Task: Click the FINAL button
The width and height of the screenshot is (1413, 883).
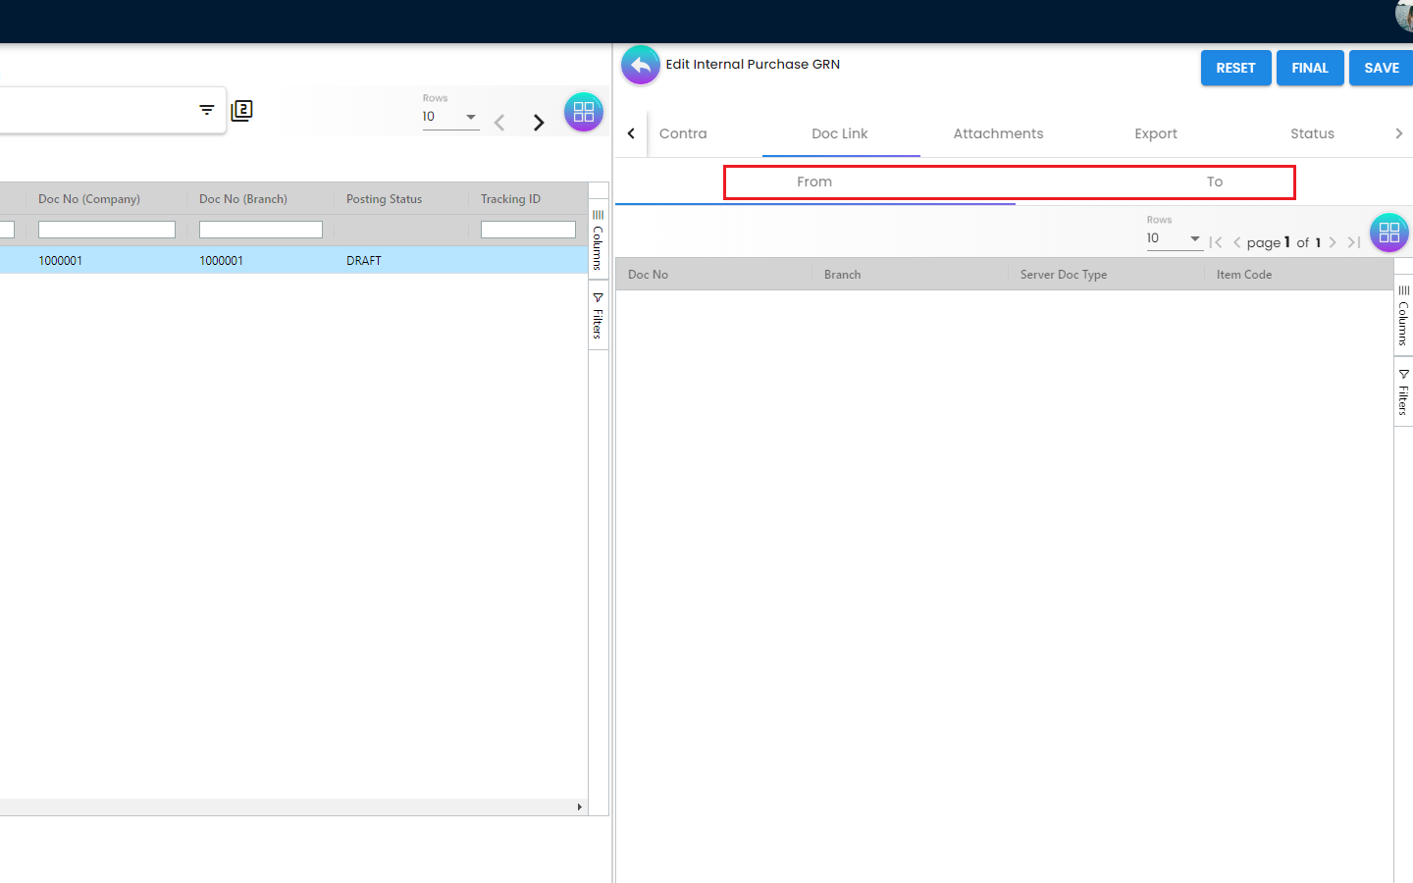Action: (x=1310, y=68)
